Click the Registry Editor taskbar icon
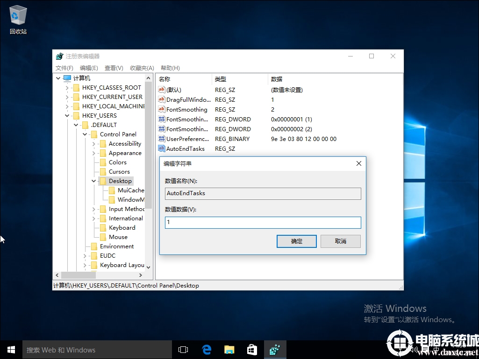 [275, 350]
